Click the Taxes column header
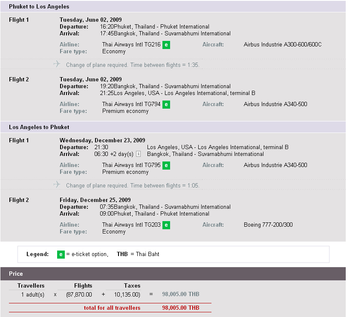The width and height of the screenshot is (350, 317). [132, 285]
